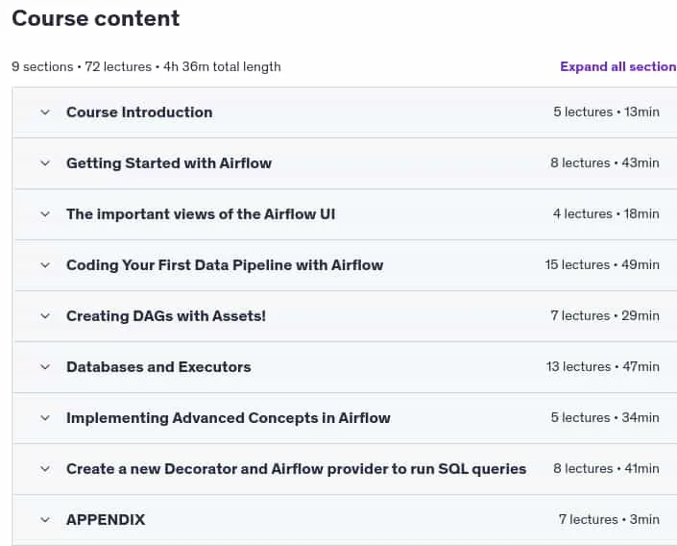Click the Databases and Executors chevron icon
677x546 pixels.
pos(45,367)
